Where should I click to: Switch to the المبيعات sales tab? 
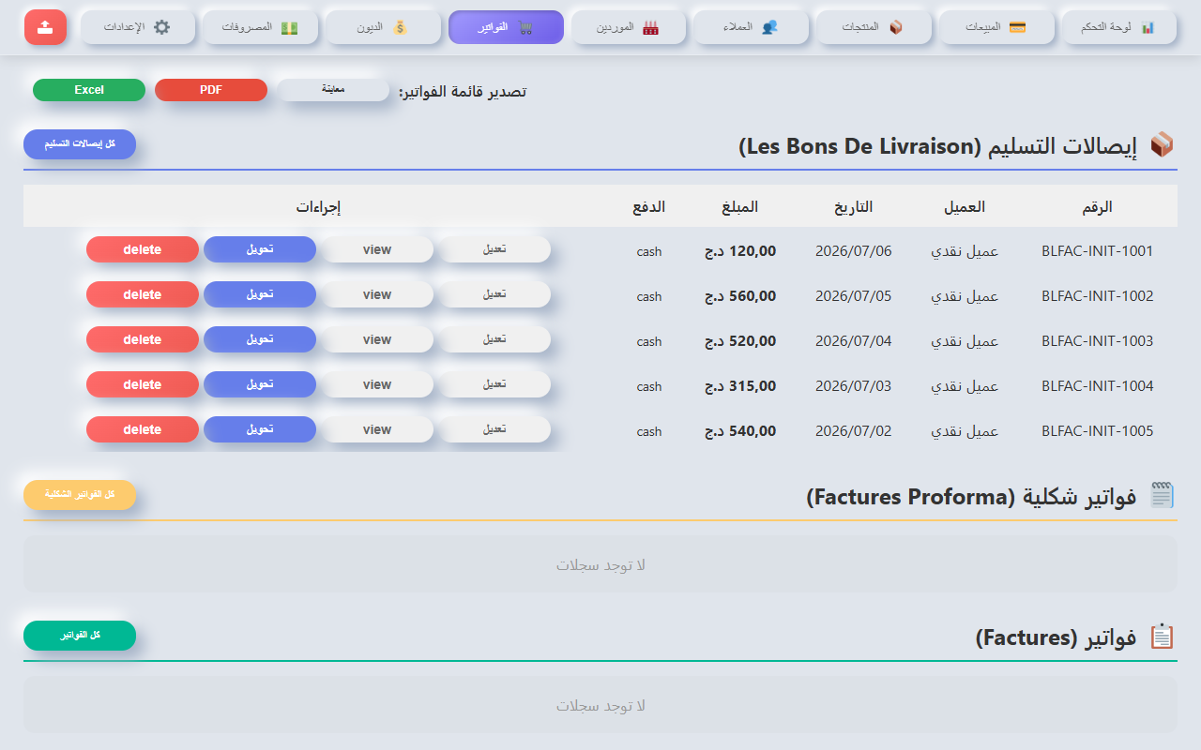click(x=996, y=27)
